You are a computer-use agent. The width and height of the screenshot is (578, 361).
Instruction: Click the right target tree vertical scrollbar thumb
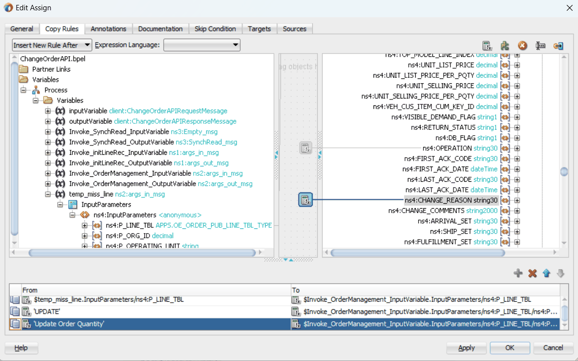pos(564,171)
